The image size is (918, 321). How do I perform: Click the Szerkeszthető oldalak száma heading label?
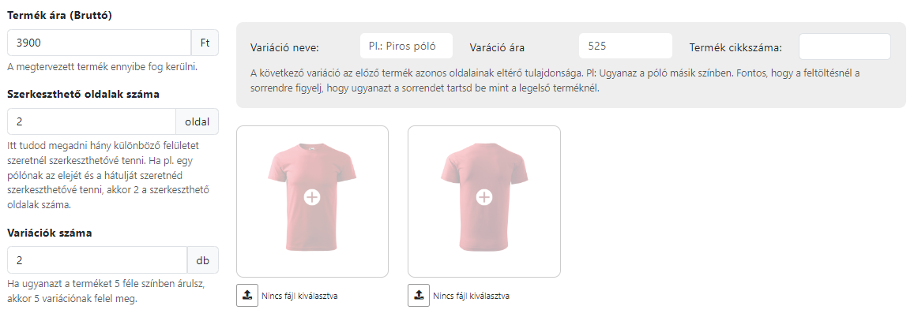pos(84,95)
